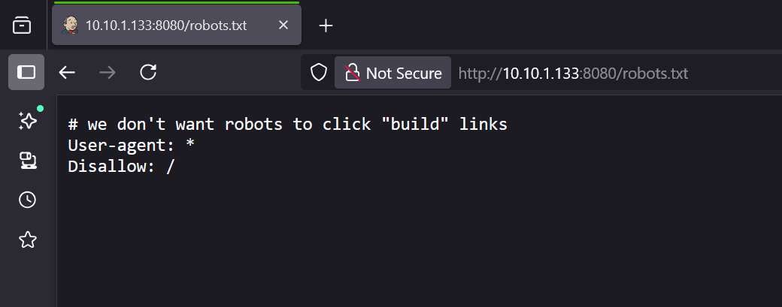The image size is (782, 307).
Task: Reload the robots.txt page
Action: [148, 72]
